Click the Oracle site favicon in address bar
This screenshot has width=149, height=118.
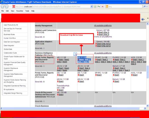click(14, 7)
